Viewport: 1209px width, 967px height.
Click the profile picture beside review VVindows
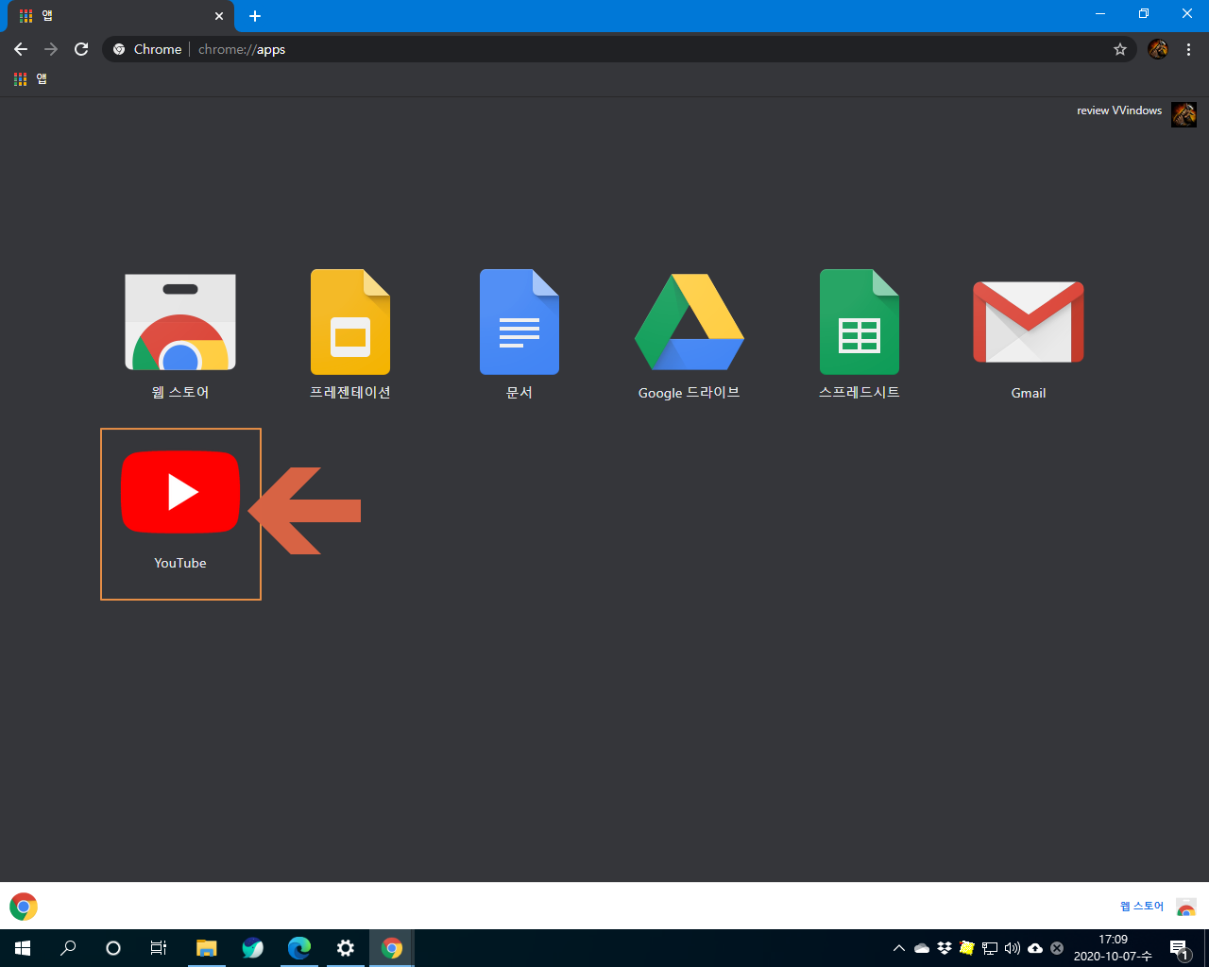pos(1184,114)
